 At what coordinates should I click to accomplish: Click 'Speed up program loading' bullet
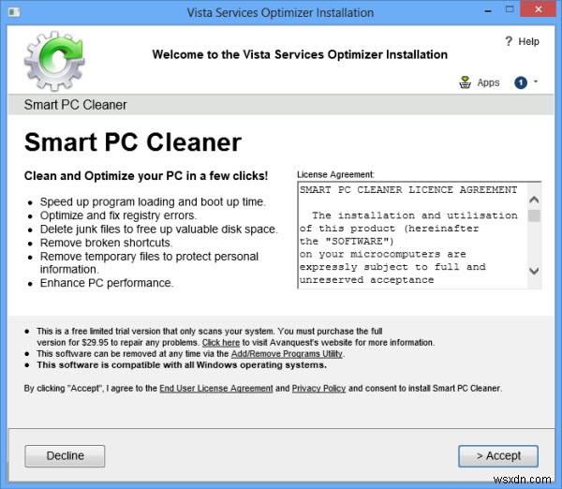click(x=153, y=201)
